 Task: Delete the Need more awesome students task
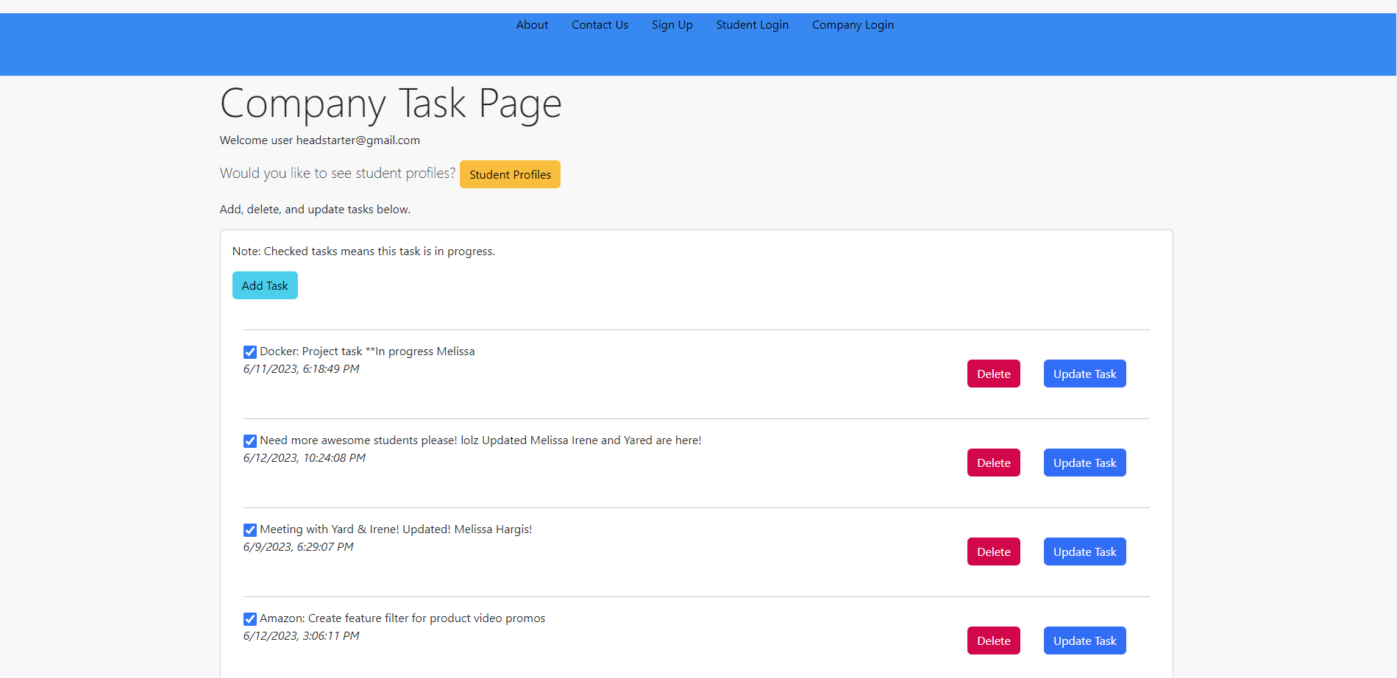pyautogui.click(x=993, y=463)
